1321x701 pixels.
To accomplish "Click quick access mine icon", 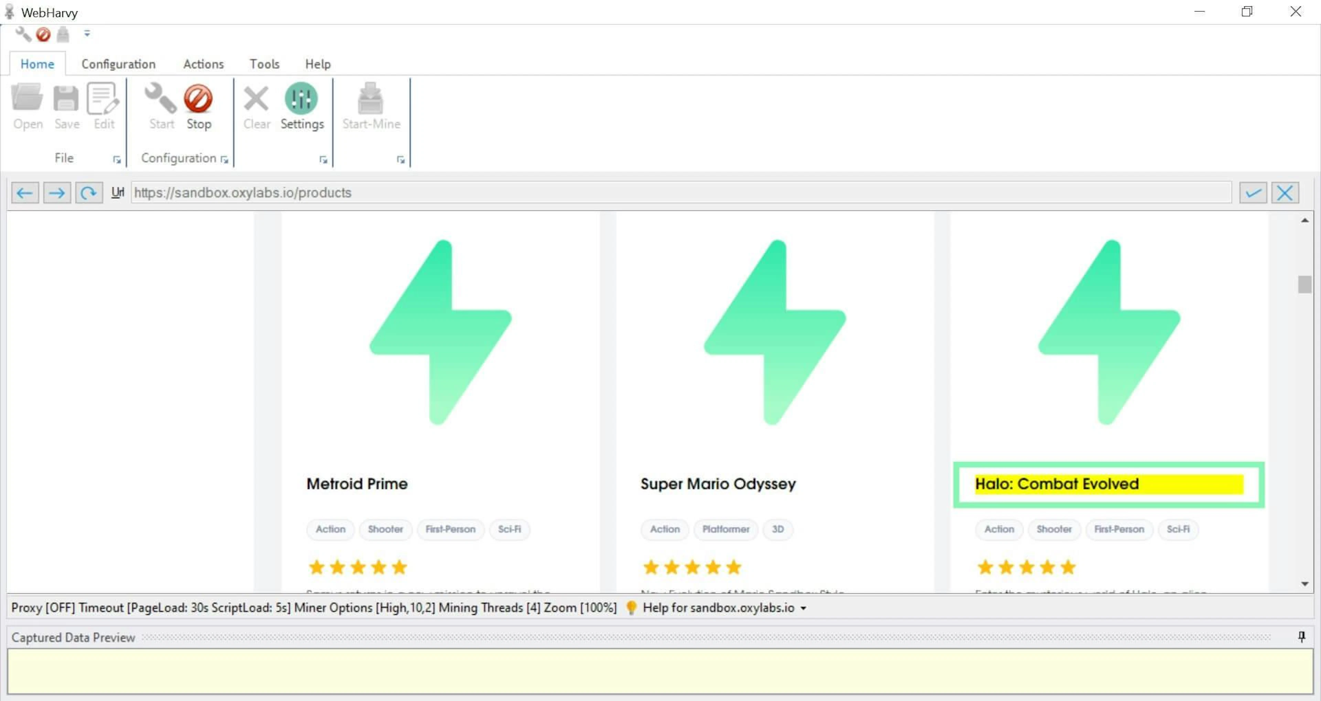I will pyautogui.click(x=63, y=34).
